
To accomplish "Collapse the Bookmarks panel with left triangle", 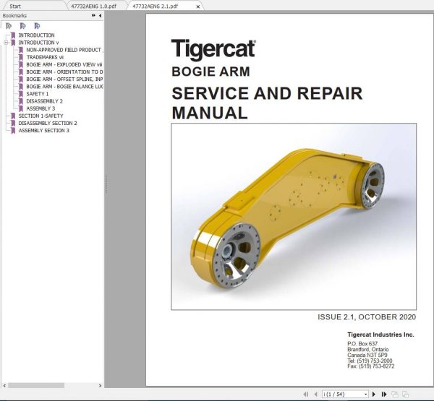I will coord(101,15).
